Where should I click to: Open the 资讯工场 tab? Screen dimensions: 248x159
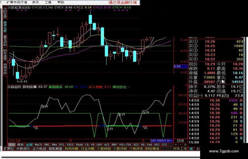click(x=180, y=149)
